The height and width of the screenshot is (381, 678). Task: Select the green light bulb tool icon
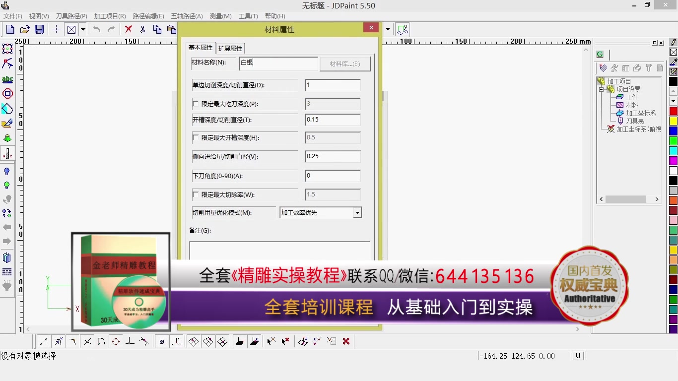(7, 185)
